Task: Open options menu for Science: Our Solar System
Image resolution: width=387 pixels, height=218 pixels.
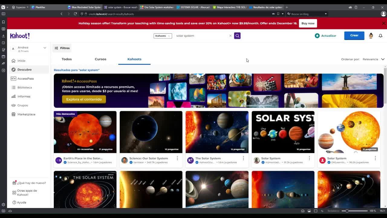Action: click(177, 158)
